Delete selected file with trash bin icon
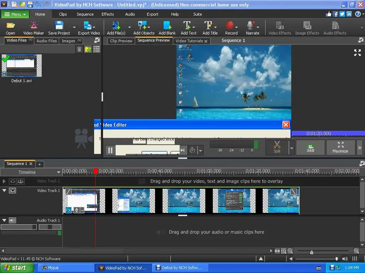The image size is (365, 273). tap(79, 49)
